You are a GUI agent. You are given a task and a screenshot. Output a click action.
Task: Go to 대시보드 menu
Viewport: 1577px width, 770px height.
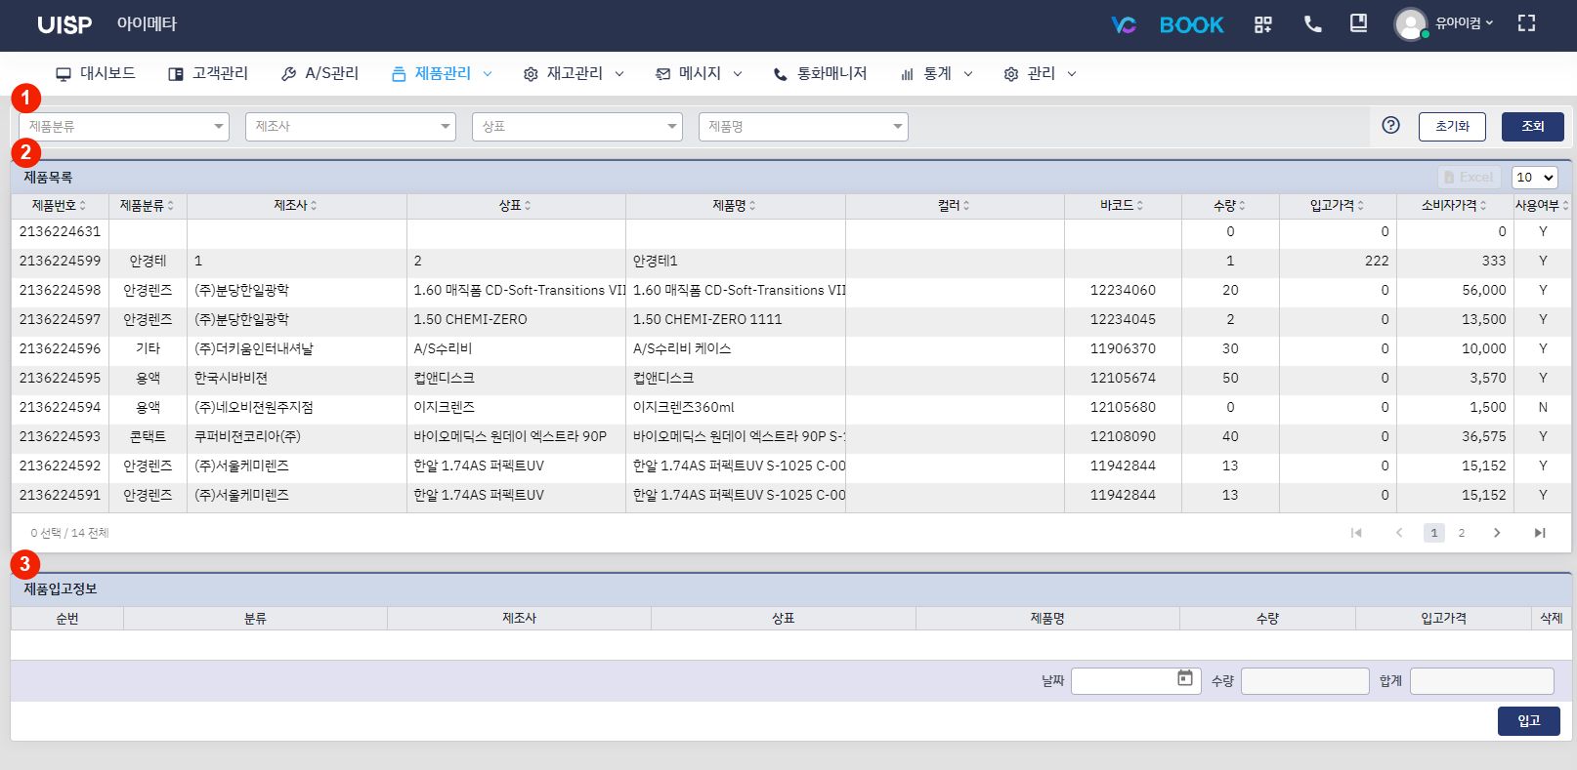pyautogui.click(x=95, y=73)
